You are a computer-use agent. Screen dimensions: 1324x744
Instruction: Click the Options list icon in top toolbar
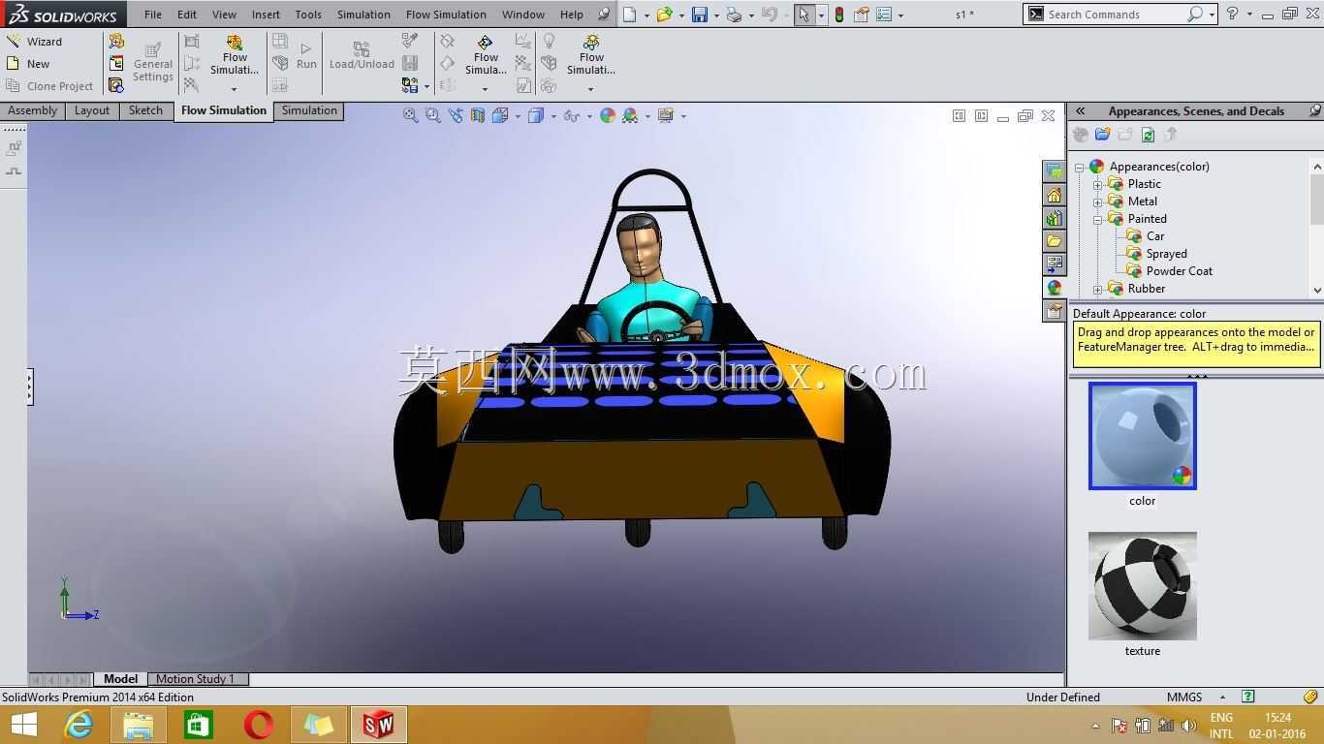[884, 15]
